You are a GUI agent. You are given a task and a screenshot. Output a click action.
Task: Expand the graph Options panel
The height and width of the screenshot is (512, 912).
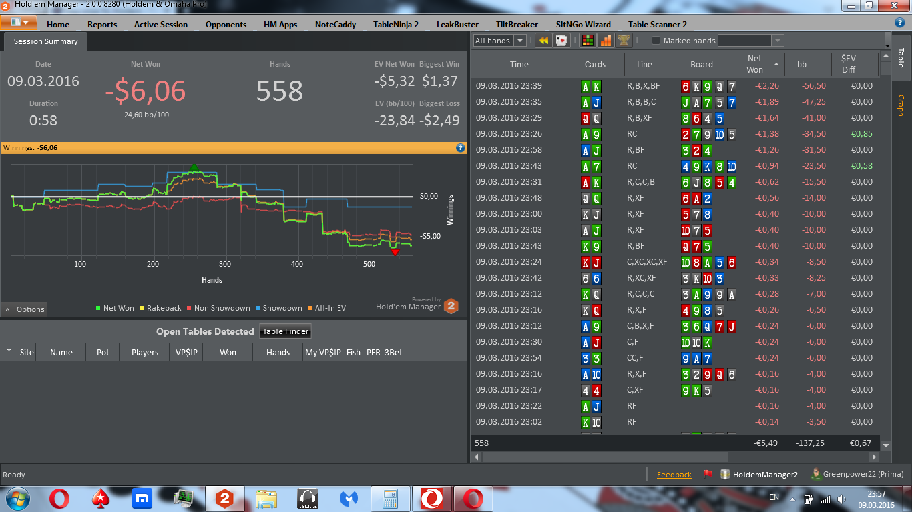click(x=25, y=309)
